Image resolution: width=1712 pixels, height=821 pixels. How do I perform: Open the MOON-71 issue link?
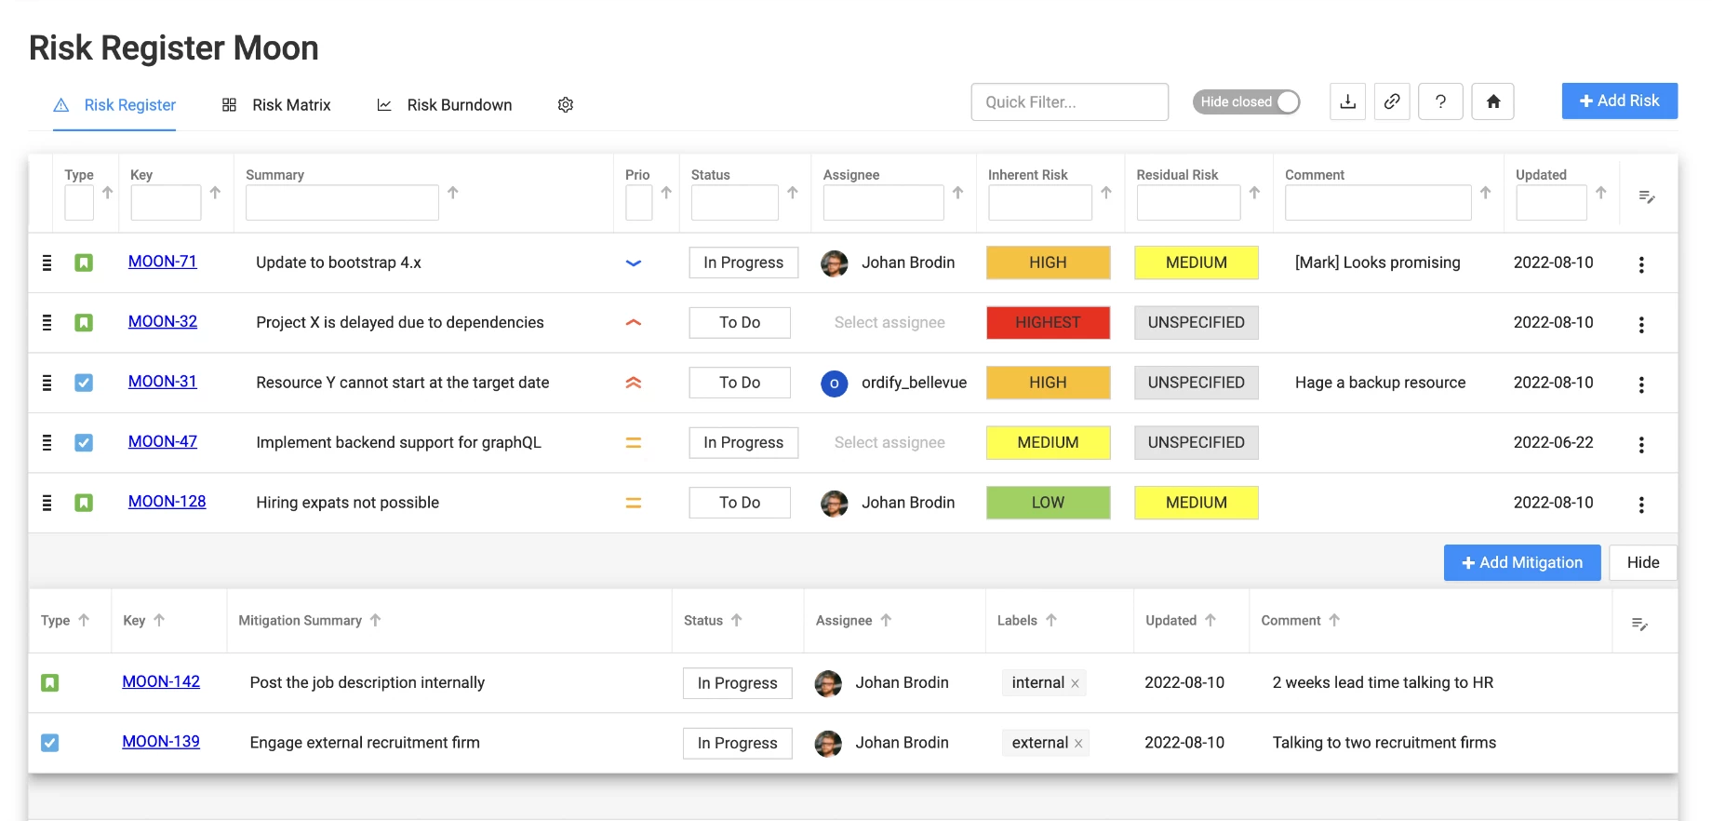click(x=163, y=262)
